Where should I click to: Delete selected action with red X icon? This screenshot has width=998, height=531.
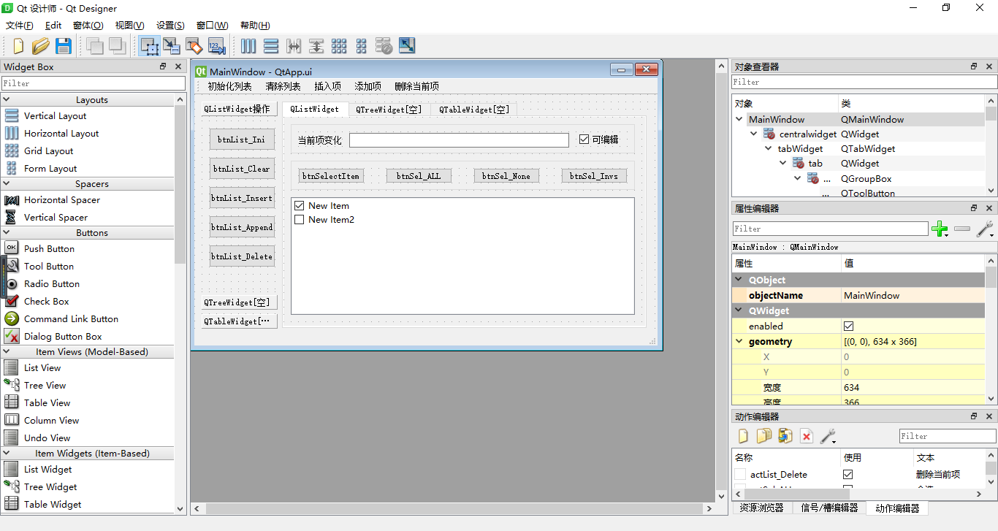click(x=807, y=436)
